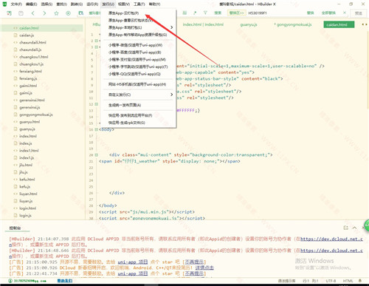
Task: Click the 控制台 console tab
Action: [x=15, y=228]
